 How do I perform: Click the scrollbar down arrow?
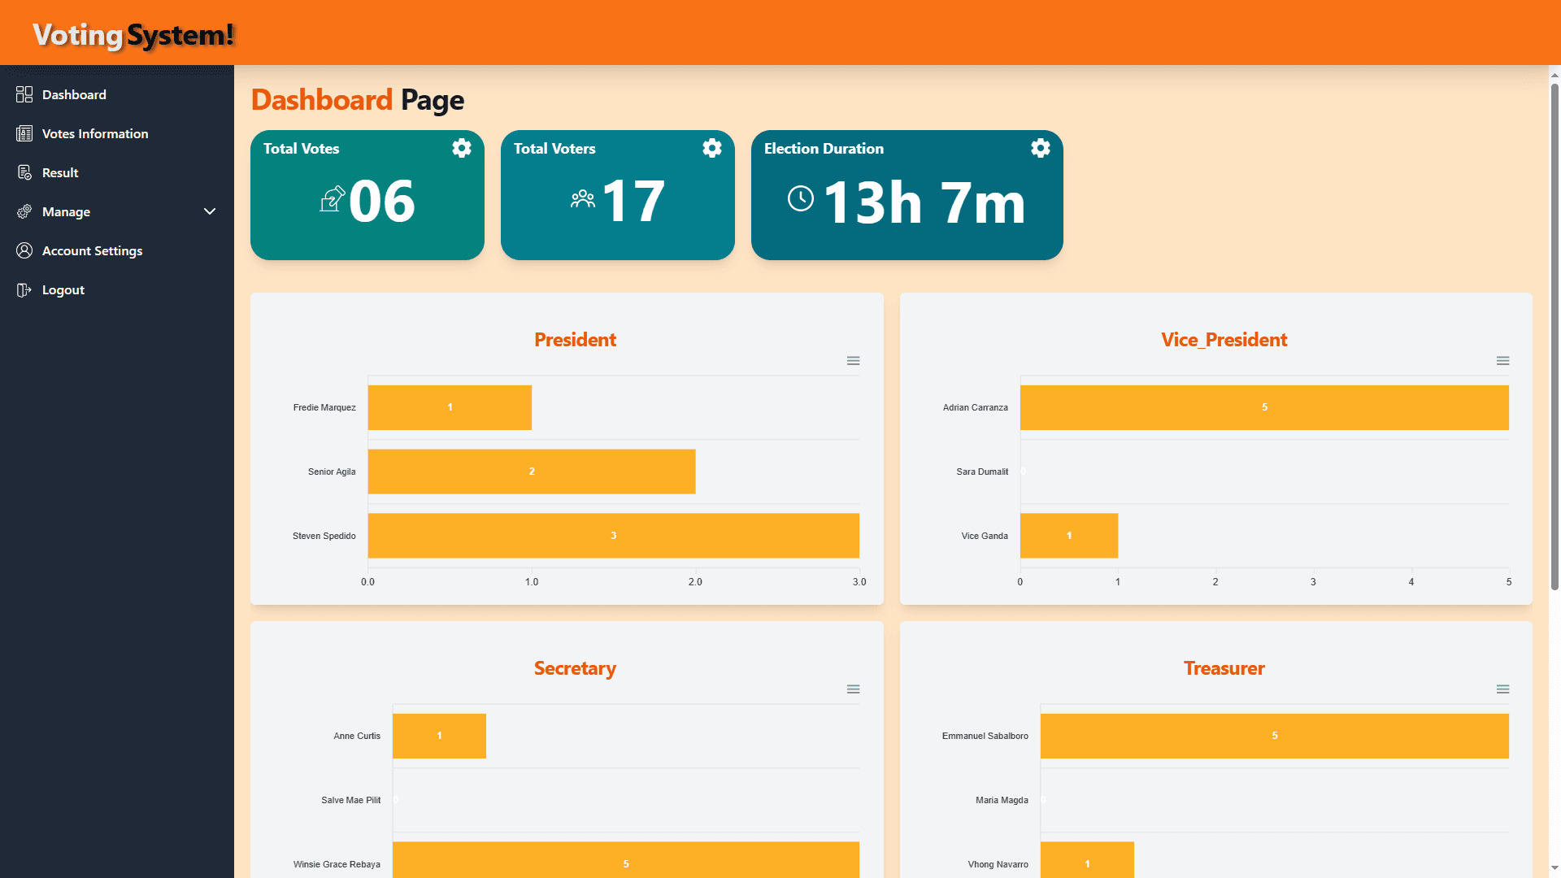click(1554, 868)
